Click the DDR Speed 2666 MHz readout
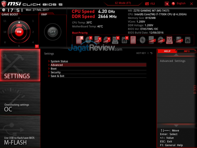This screenshot has height=148, width=197. 94,17
